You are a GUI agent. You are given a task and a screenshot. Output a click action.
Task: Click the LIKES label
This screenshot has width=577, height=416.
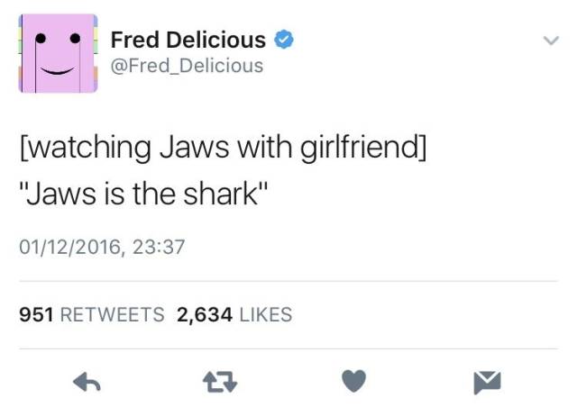pos(266,314)
